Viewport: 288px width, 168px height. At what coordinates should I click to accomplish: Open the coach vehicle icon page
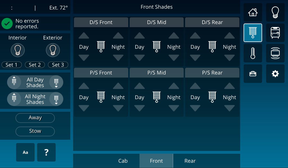tap(275, 33)
